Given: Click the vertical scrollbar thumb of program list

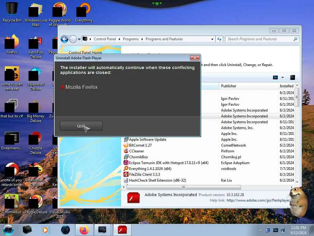Looking at the screenshot, I should (297, 97).
